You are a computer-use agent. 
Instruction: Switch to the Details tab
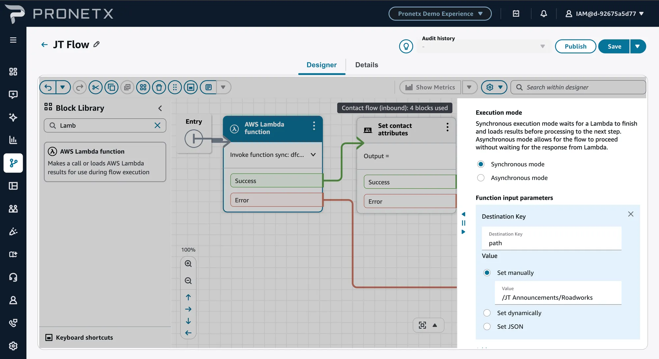coord(366,65)
